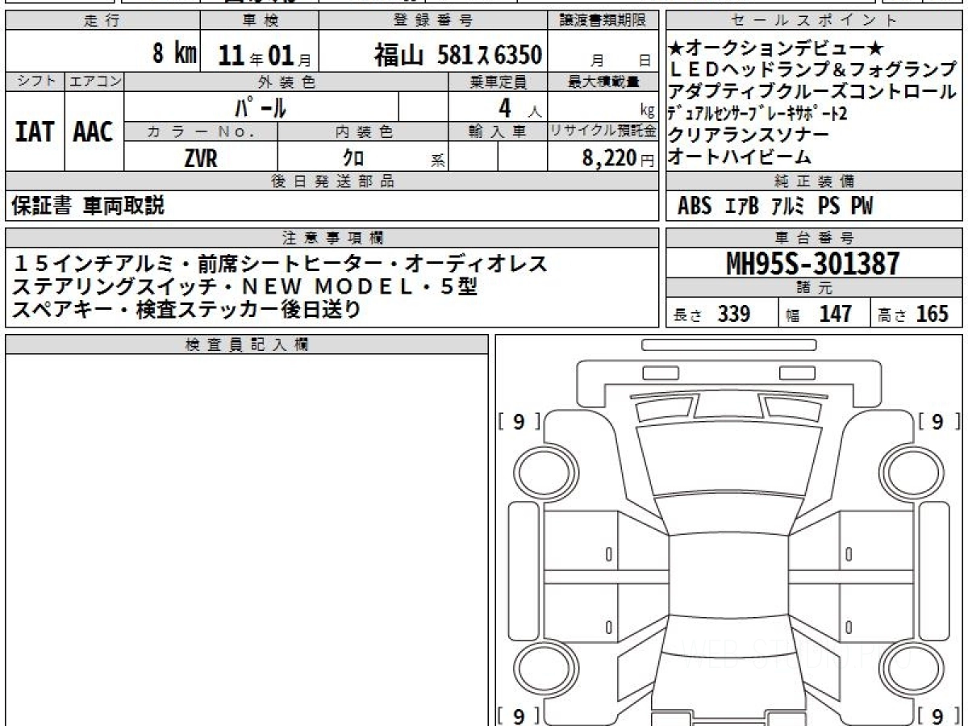Select the クリアランスソナー line
Viewport: 968px width, 726px height.
(x=748, y=135)
